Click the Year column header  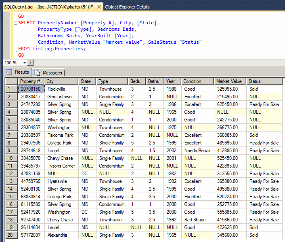pos(172,81)
